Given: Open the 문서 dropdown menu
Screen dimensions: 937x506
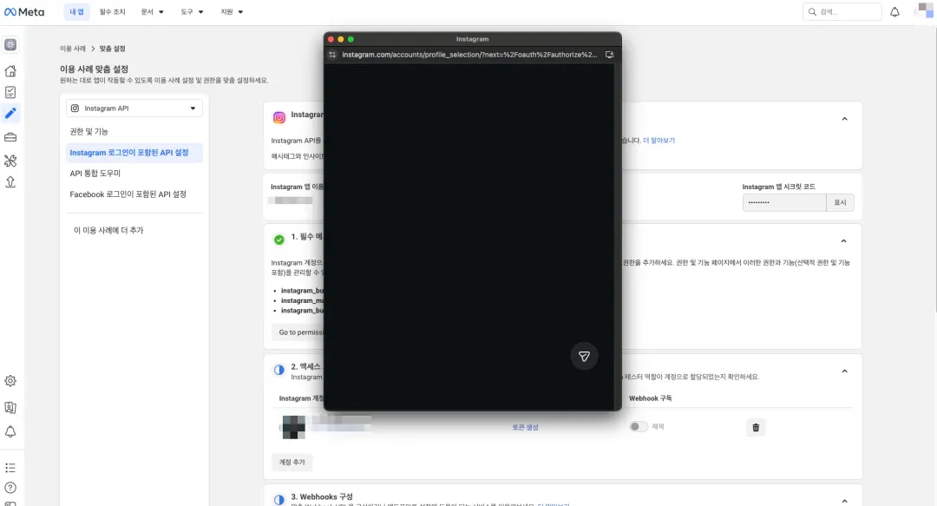Looking at the screenshot, I should [x=153, y=12].
